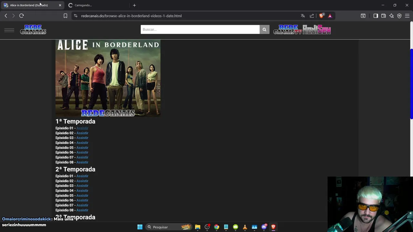Watch season 2 Episódio 05 Assistir
Viewport: 413px width, 232px height.
[x=82, y=196]
